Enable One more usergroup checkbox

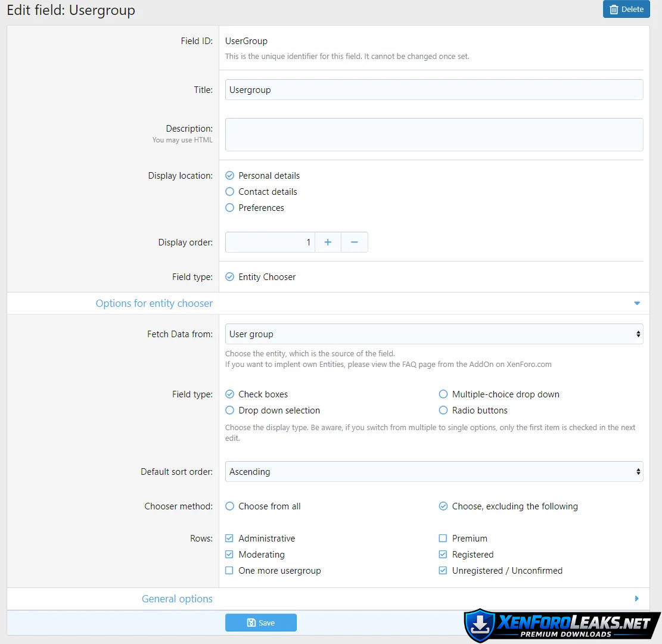(229, 571)
